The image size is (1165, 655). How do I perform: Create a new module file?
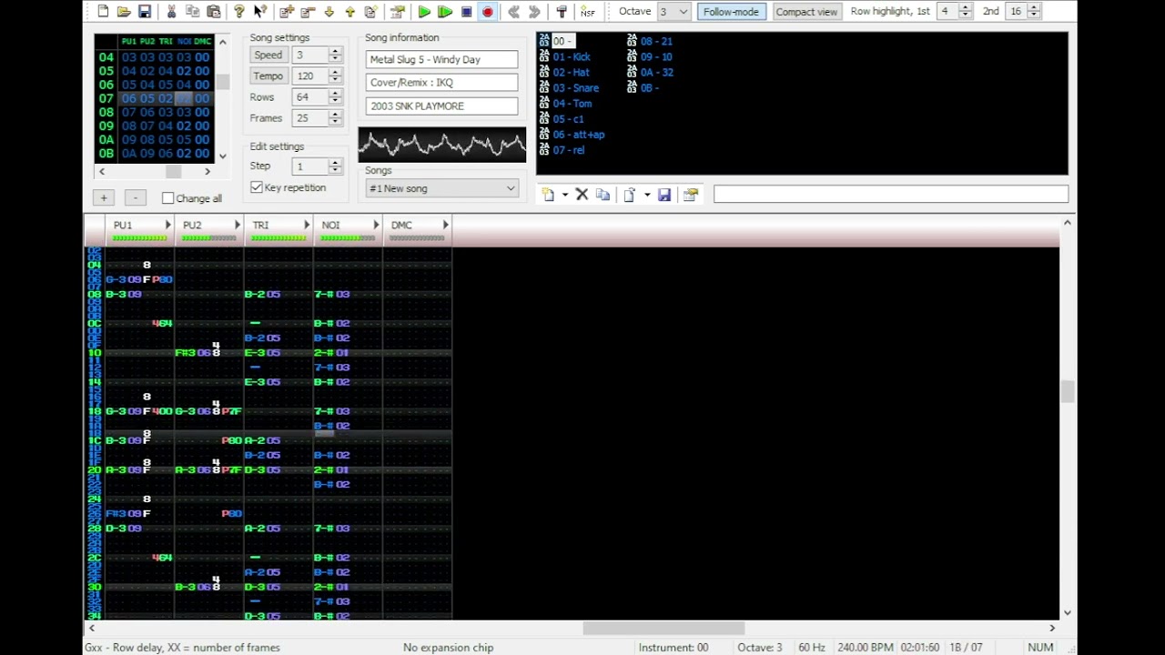pos(103,12)
